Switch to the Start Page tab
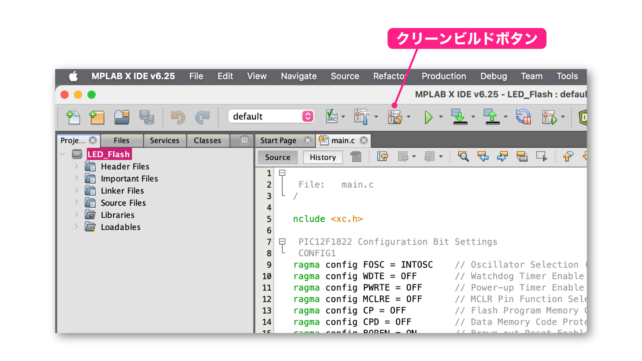642x361 pixels. coord(278,141)
